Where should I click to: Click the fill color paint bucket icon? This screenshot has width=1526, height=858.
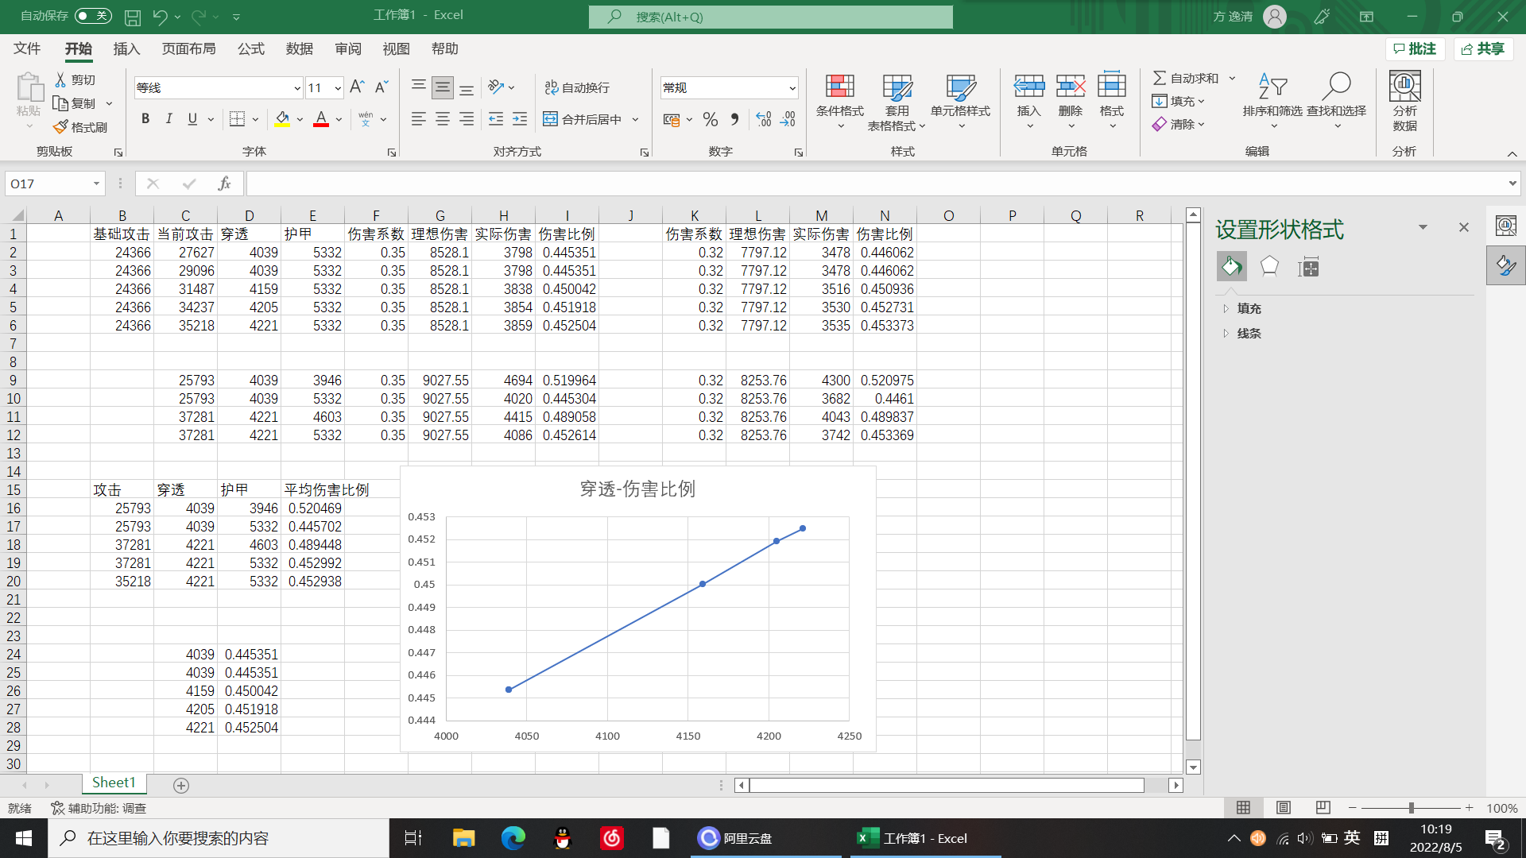282,119
